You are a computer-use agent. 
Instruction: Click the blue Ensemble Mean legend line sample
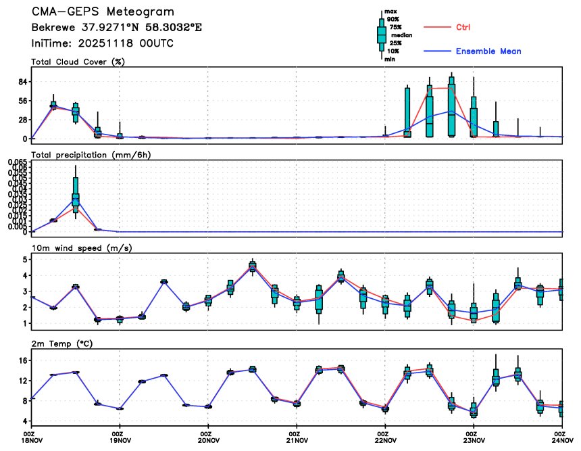click(437, 51)
